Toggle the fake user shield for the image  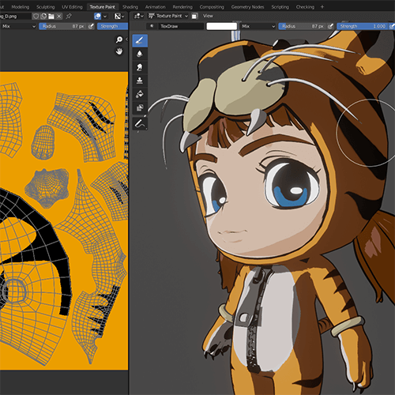point(36,17)
